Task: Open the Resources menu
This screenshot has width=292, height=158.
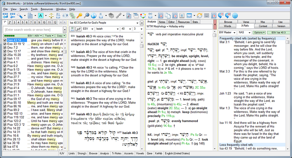Action: tap(47, 9)
